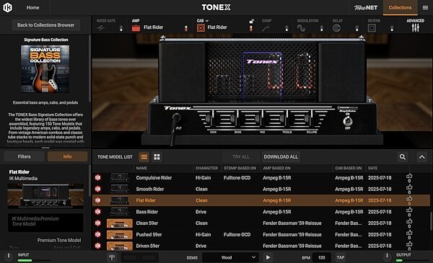This screenshot has height=263, width=433.
Task: Select the Smooth Rider tone model row
Action: pyautogui.click(x=261, y=189)
